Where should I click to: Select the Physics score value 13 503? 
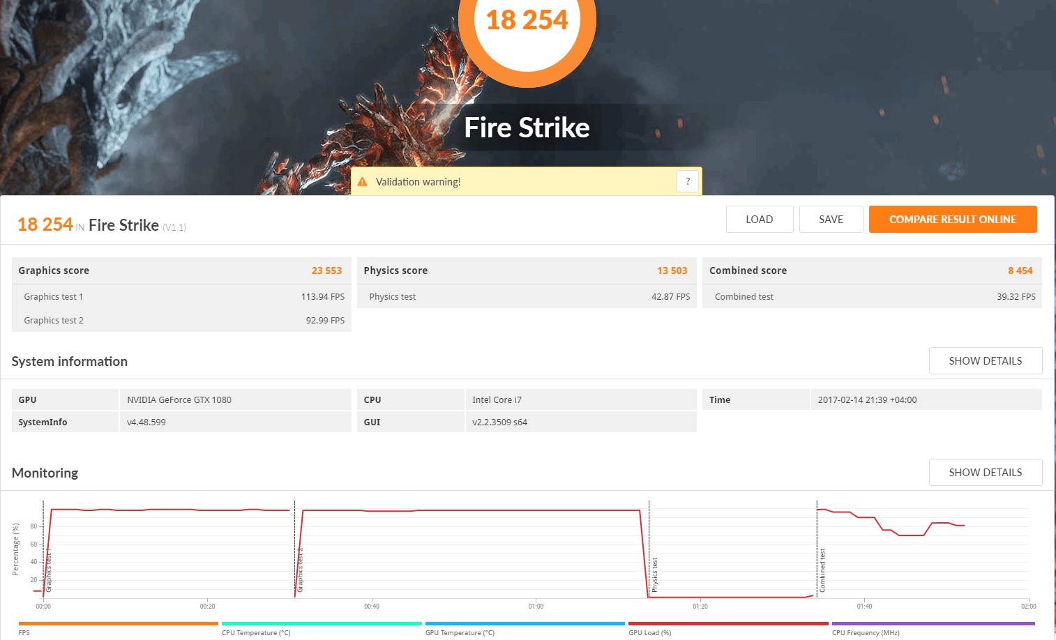tap(672, 271)
